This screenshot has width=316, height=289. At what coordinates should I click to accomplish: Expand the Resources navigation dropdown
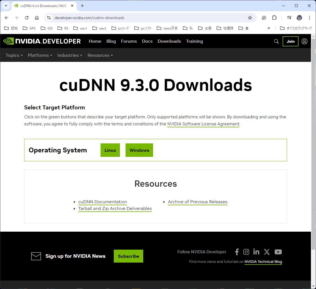[x=100, y=55]
